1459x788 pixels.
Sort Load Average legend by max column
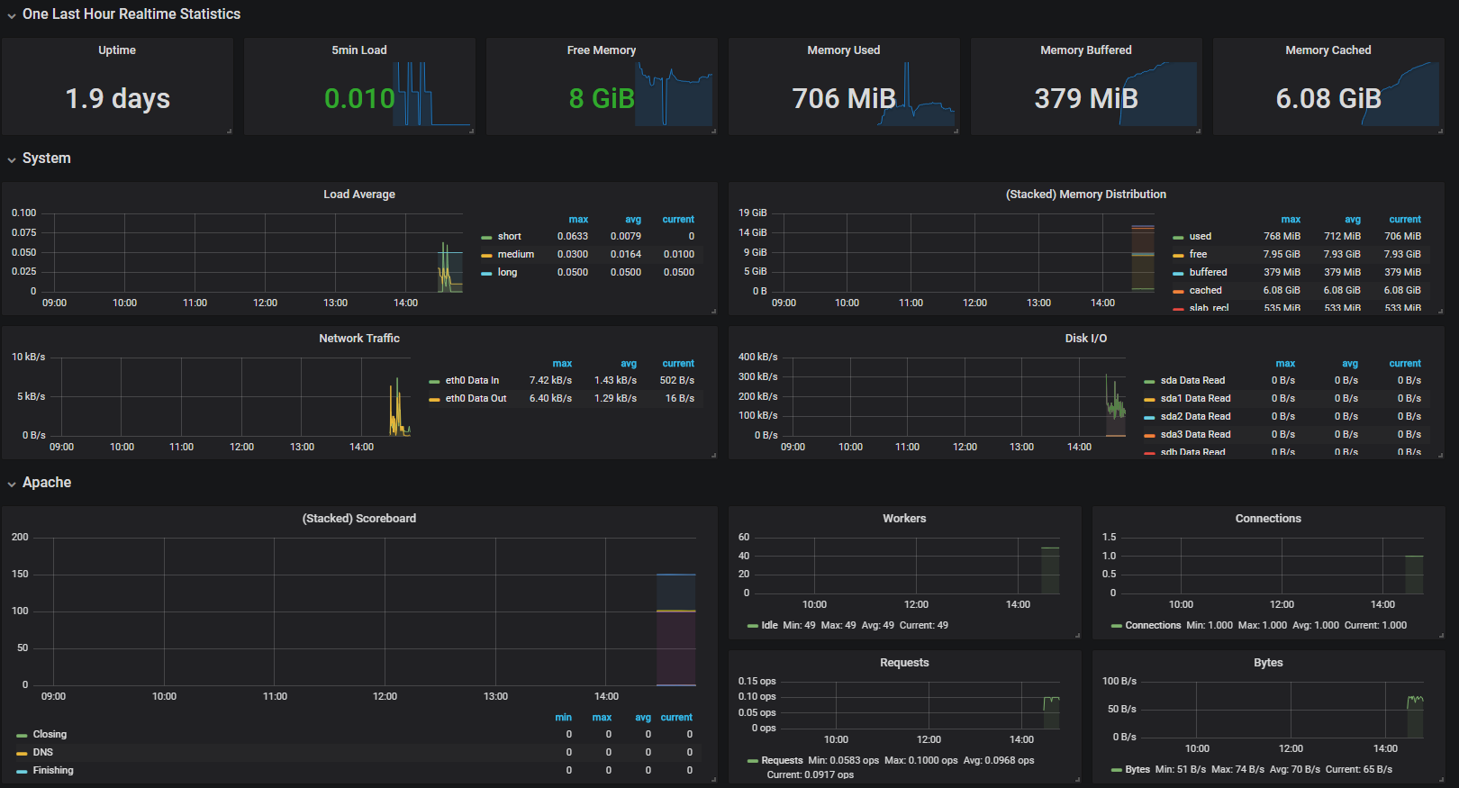(x=578, y=220)
